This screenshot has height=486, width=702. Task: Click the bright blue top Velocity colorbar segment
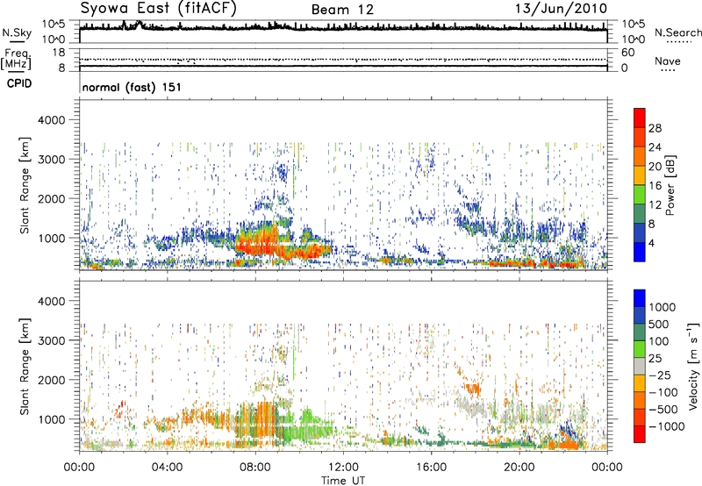(x=640, y=298)
